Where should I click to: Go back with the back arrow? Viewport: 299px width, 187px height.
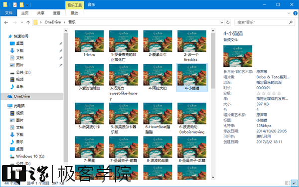[6, 22]
